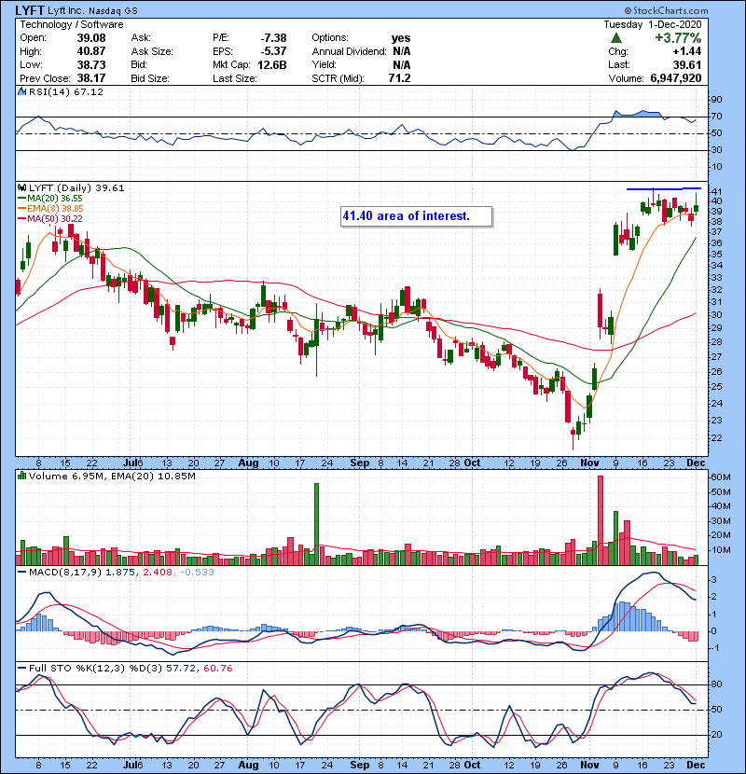Click the MACD histogram value -0.533

click(197, 573)
